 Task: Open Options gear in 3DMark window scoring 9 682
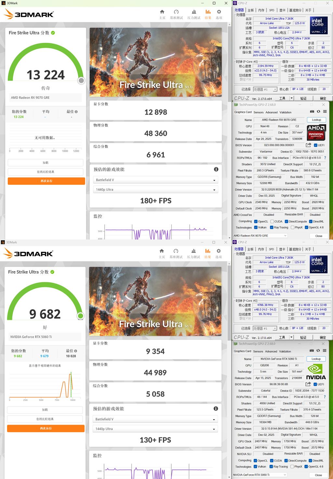[x=219, y=251]
